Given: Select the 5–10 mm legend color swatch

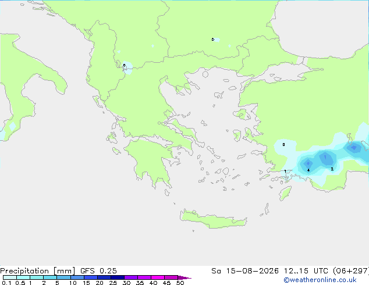Looking at the screenshot, I should [x=63, y=277].
